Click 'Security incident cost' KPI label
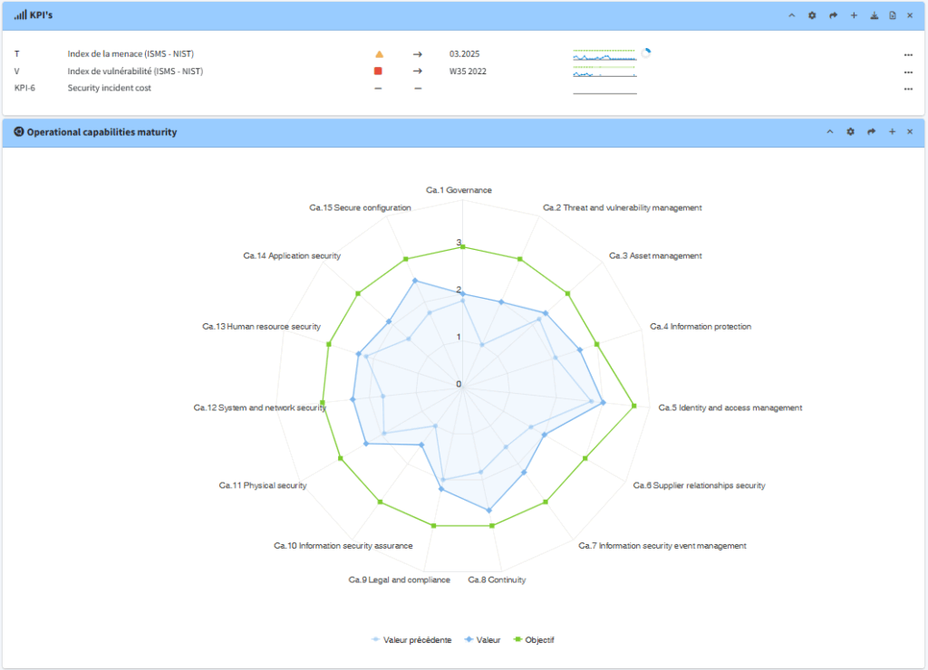Screen dimensions: 928x670 [109, 88]
